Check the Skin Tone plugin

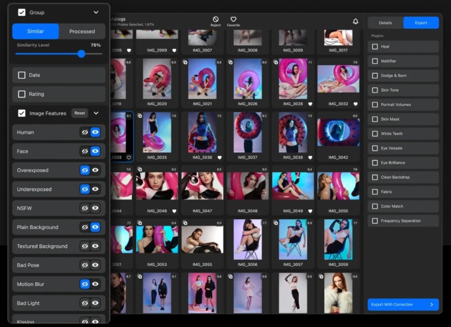coord(375,90)
